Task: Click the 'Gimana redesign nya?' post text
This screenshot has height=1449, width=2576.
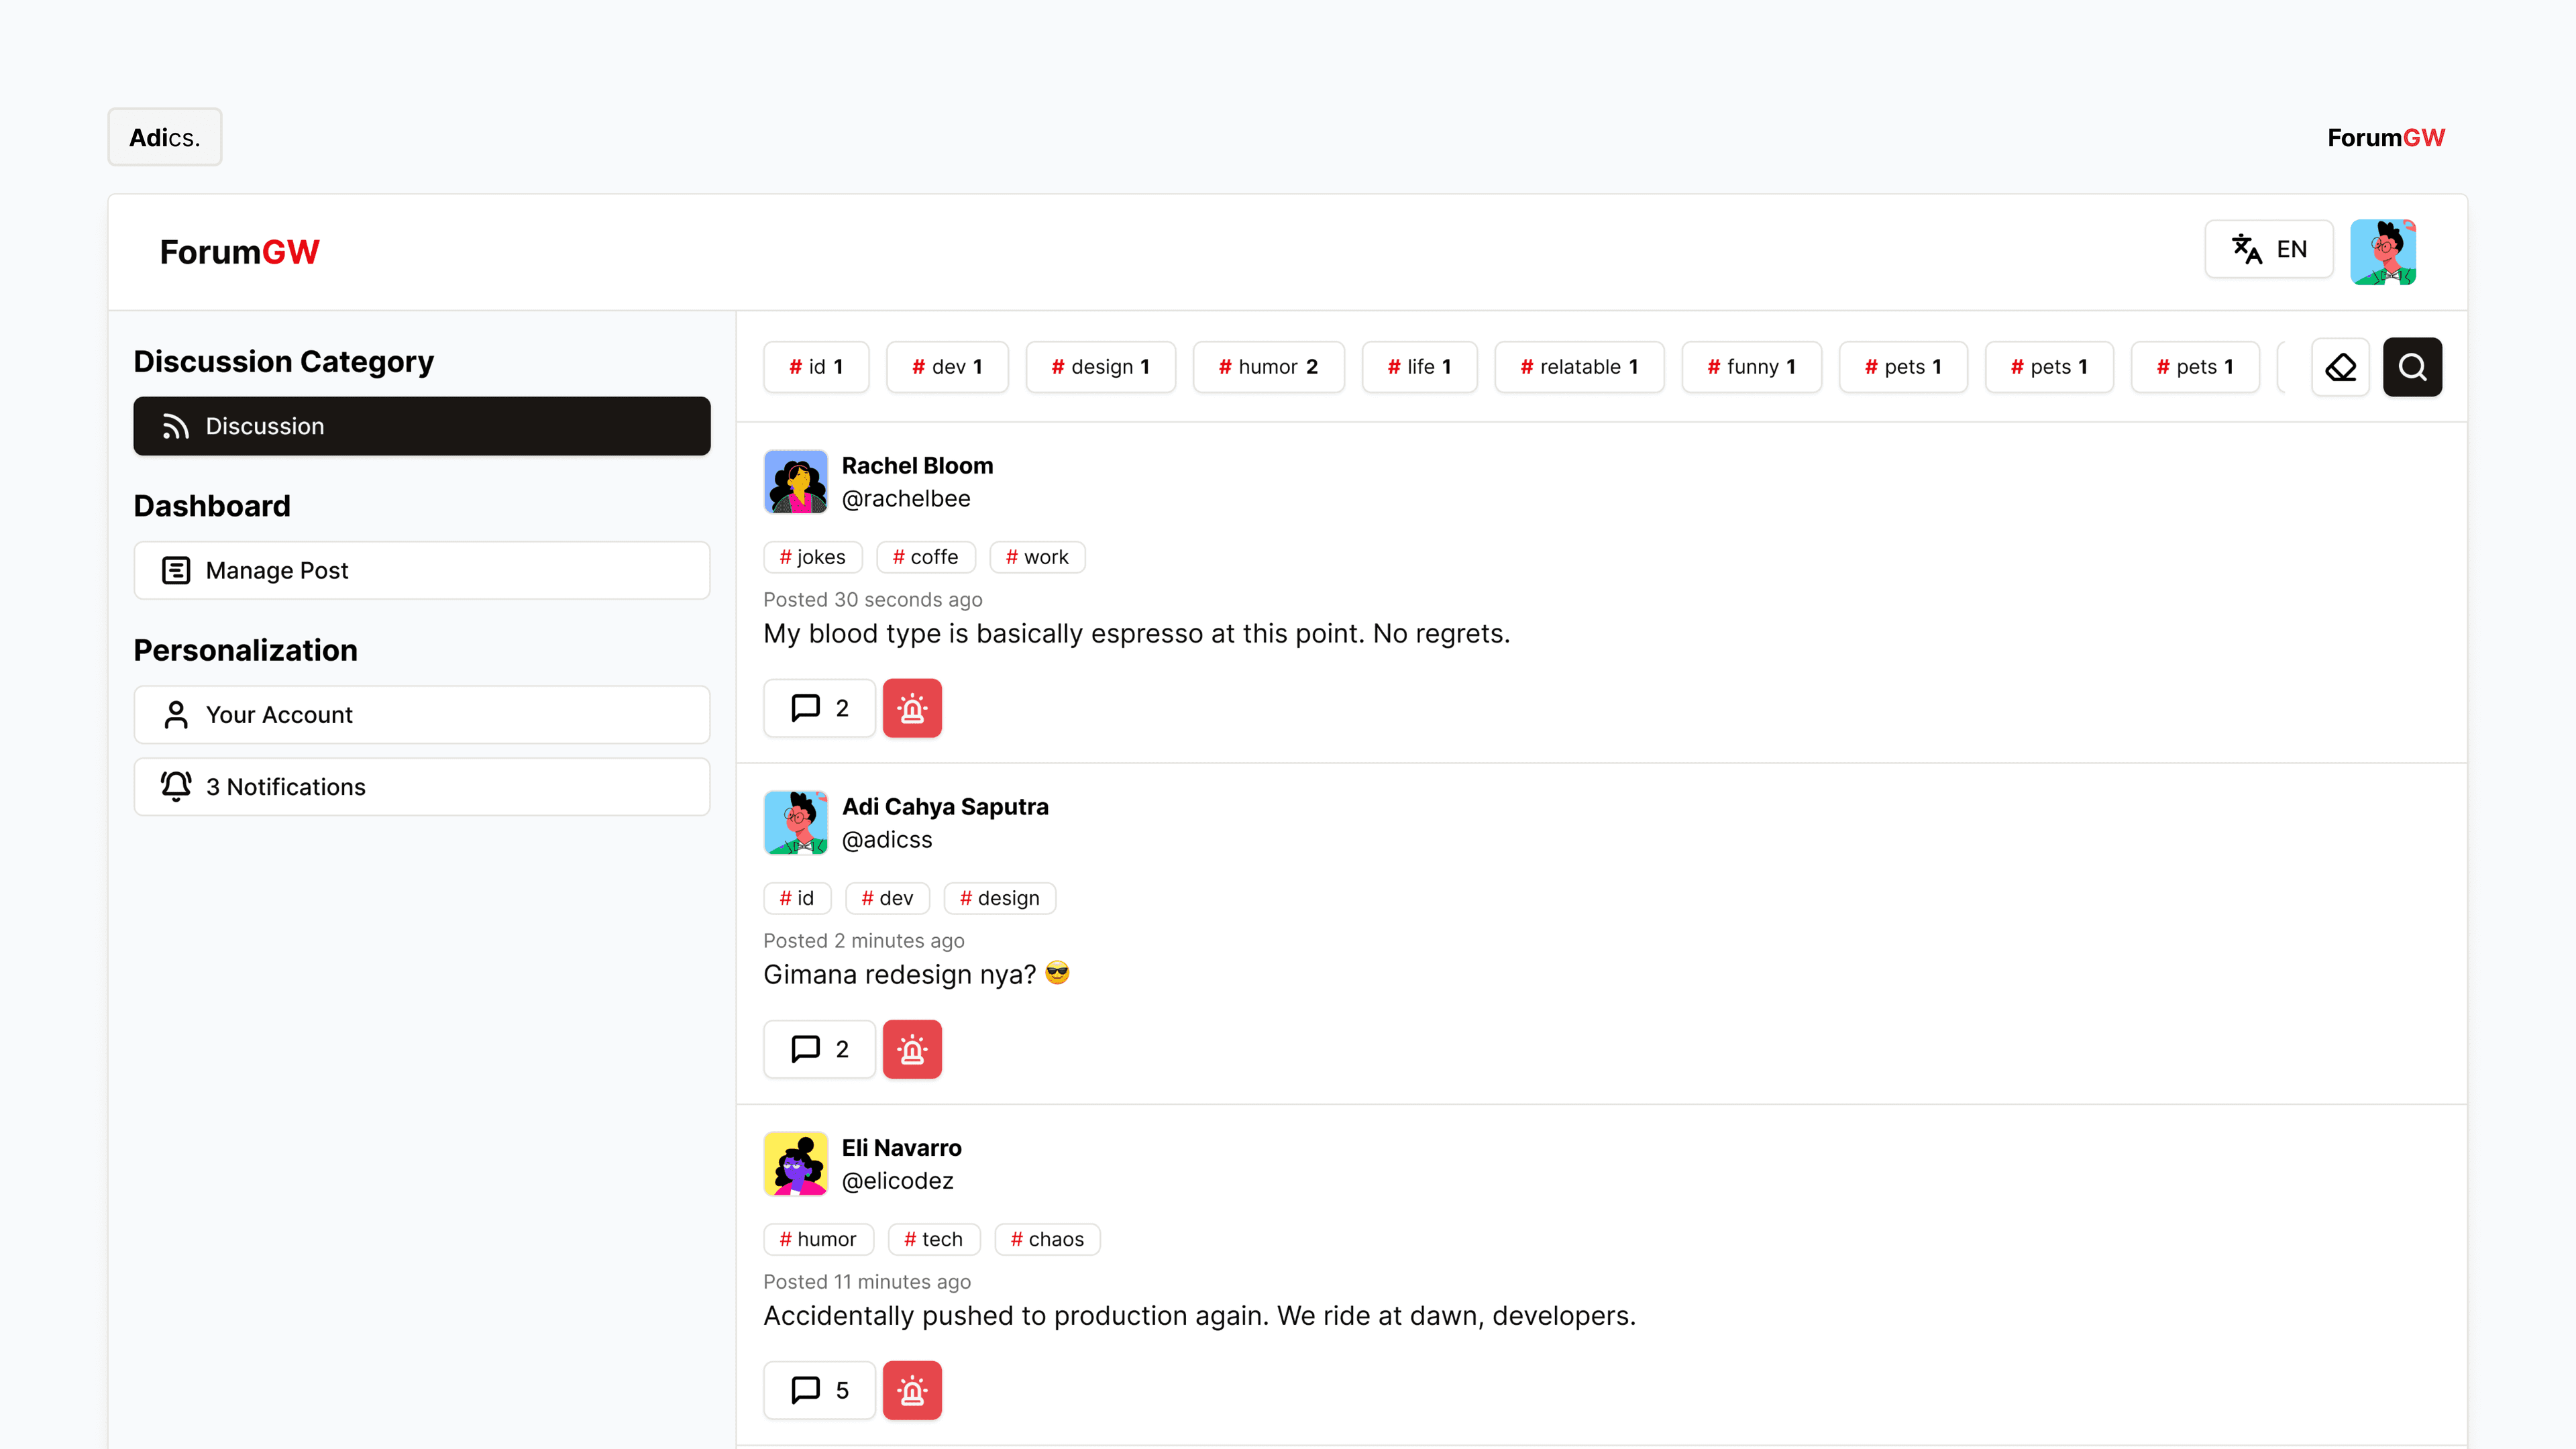Action: [x=916, y=975]
